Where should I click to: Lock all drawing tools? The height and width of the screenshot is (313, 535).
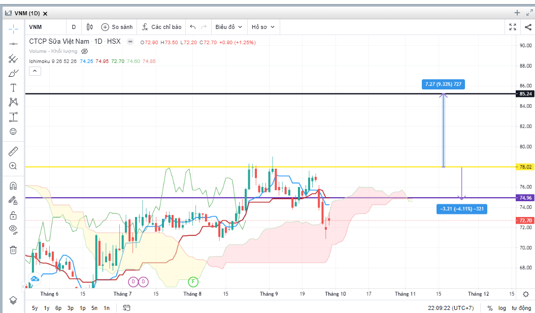pos(13,215)
